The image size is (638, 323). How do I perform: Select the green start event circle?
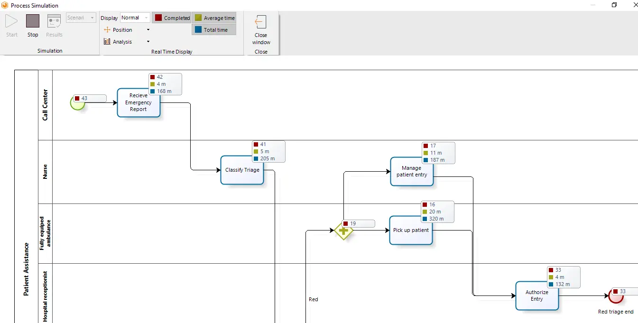pos(77,103)
